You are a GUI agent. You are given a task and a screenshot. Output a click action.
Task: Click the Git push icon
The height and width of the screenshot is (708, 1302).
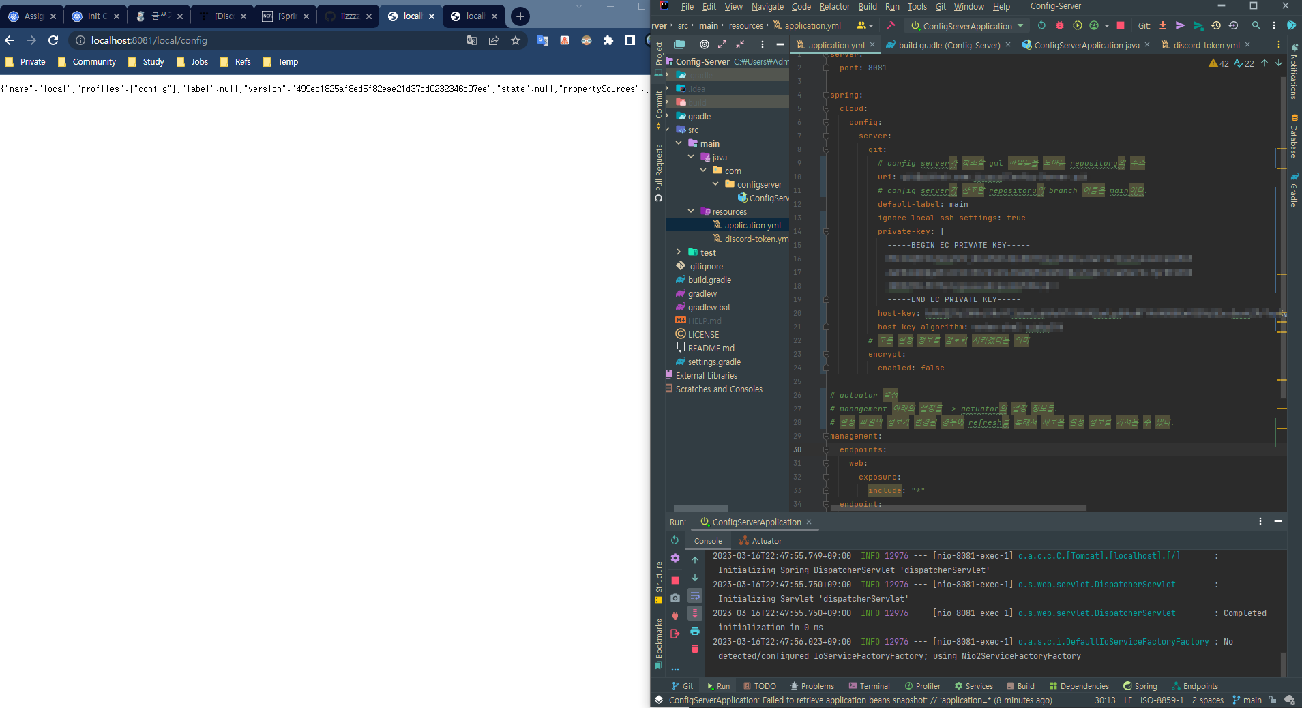[1198, 25]
